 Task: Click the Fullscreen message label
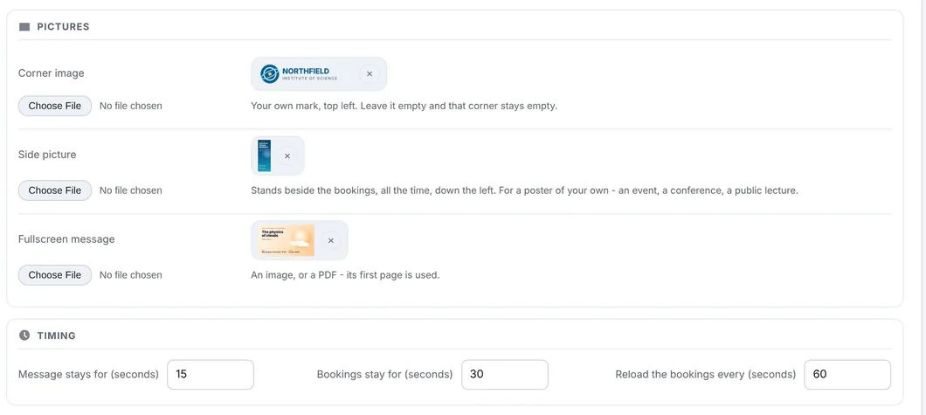click(x=66, y=239)
